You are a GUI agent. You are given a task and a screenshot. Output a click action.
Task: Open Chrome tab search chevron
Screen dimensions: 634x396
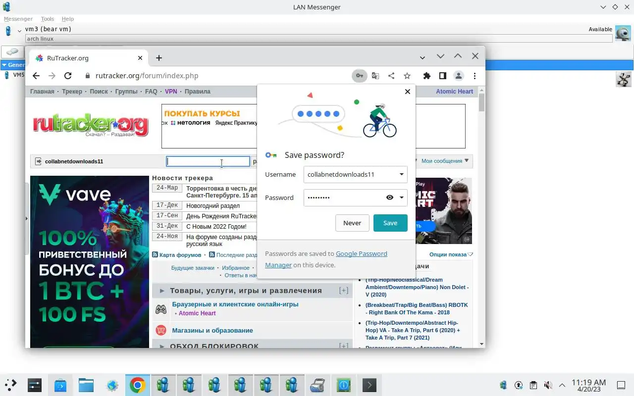(x=422, y=58)
